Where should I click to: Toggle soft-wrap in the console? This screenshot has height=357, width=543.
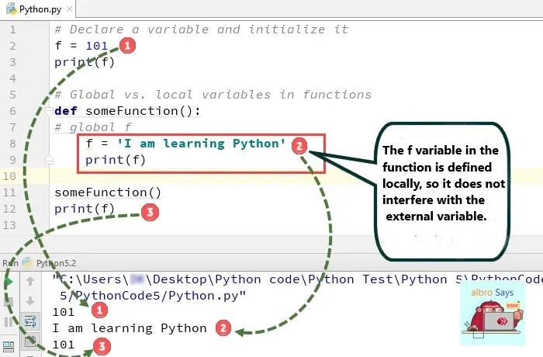(30, 321)
